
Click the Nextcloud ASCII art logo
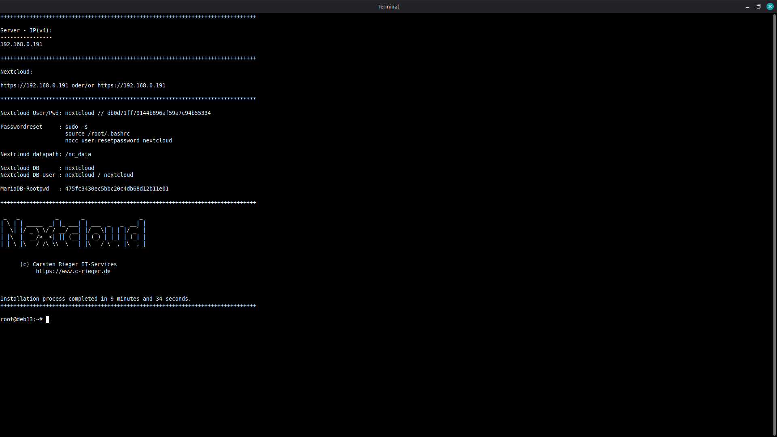click(73, 234)
